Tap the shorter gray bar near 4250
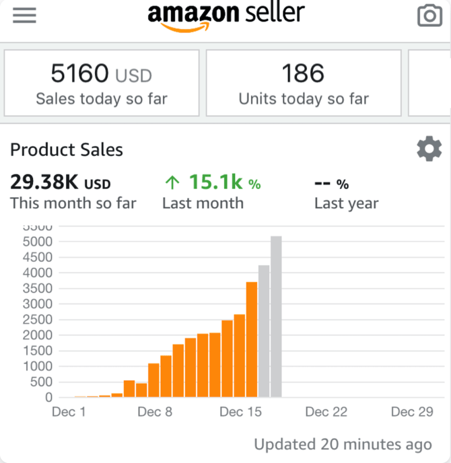The height and width of the screenshot is (463, 451). click(264, 331)
